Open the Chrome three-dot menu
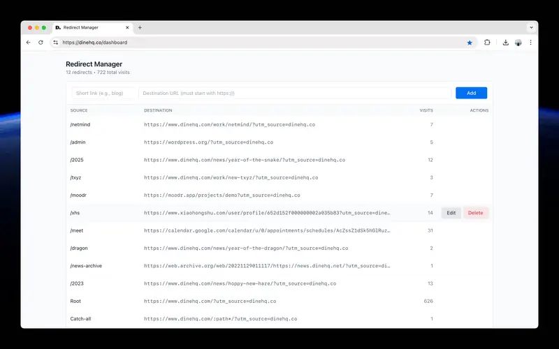Screen dimensions: 559x349 530,43
